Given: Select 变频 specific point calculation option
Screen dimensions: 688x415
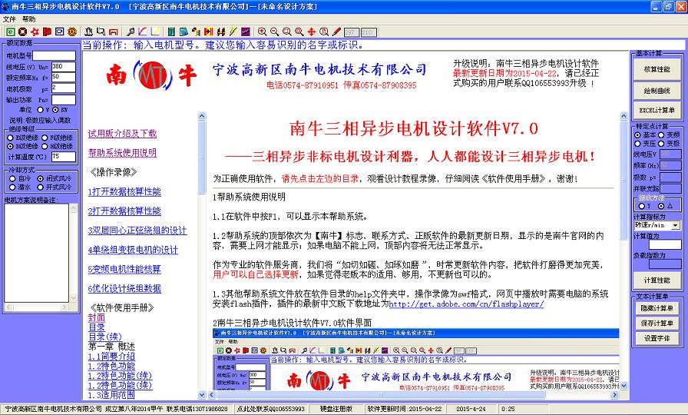Looking at the screenshot, I should click(x=661, y=135).
